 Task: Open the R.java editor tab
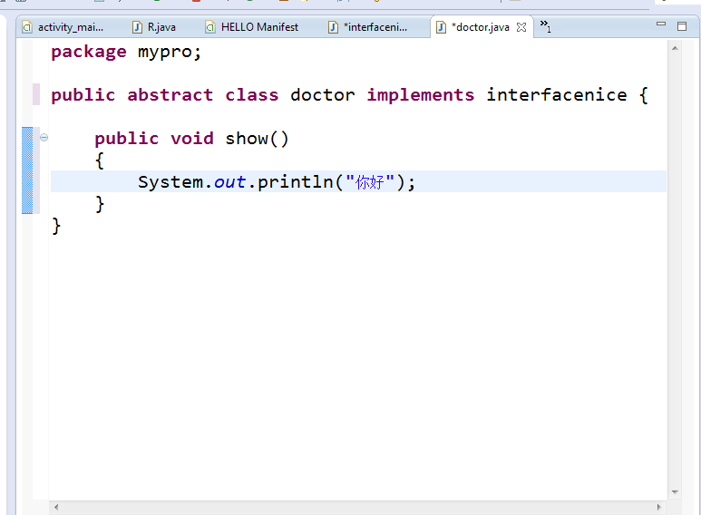tap(154, 27)
